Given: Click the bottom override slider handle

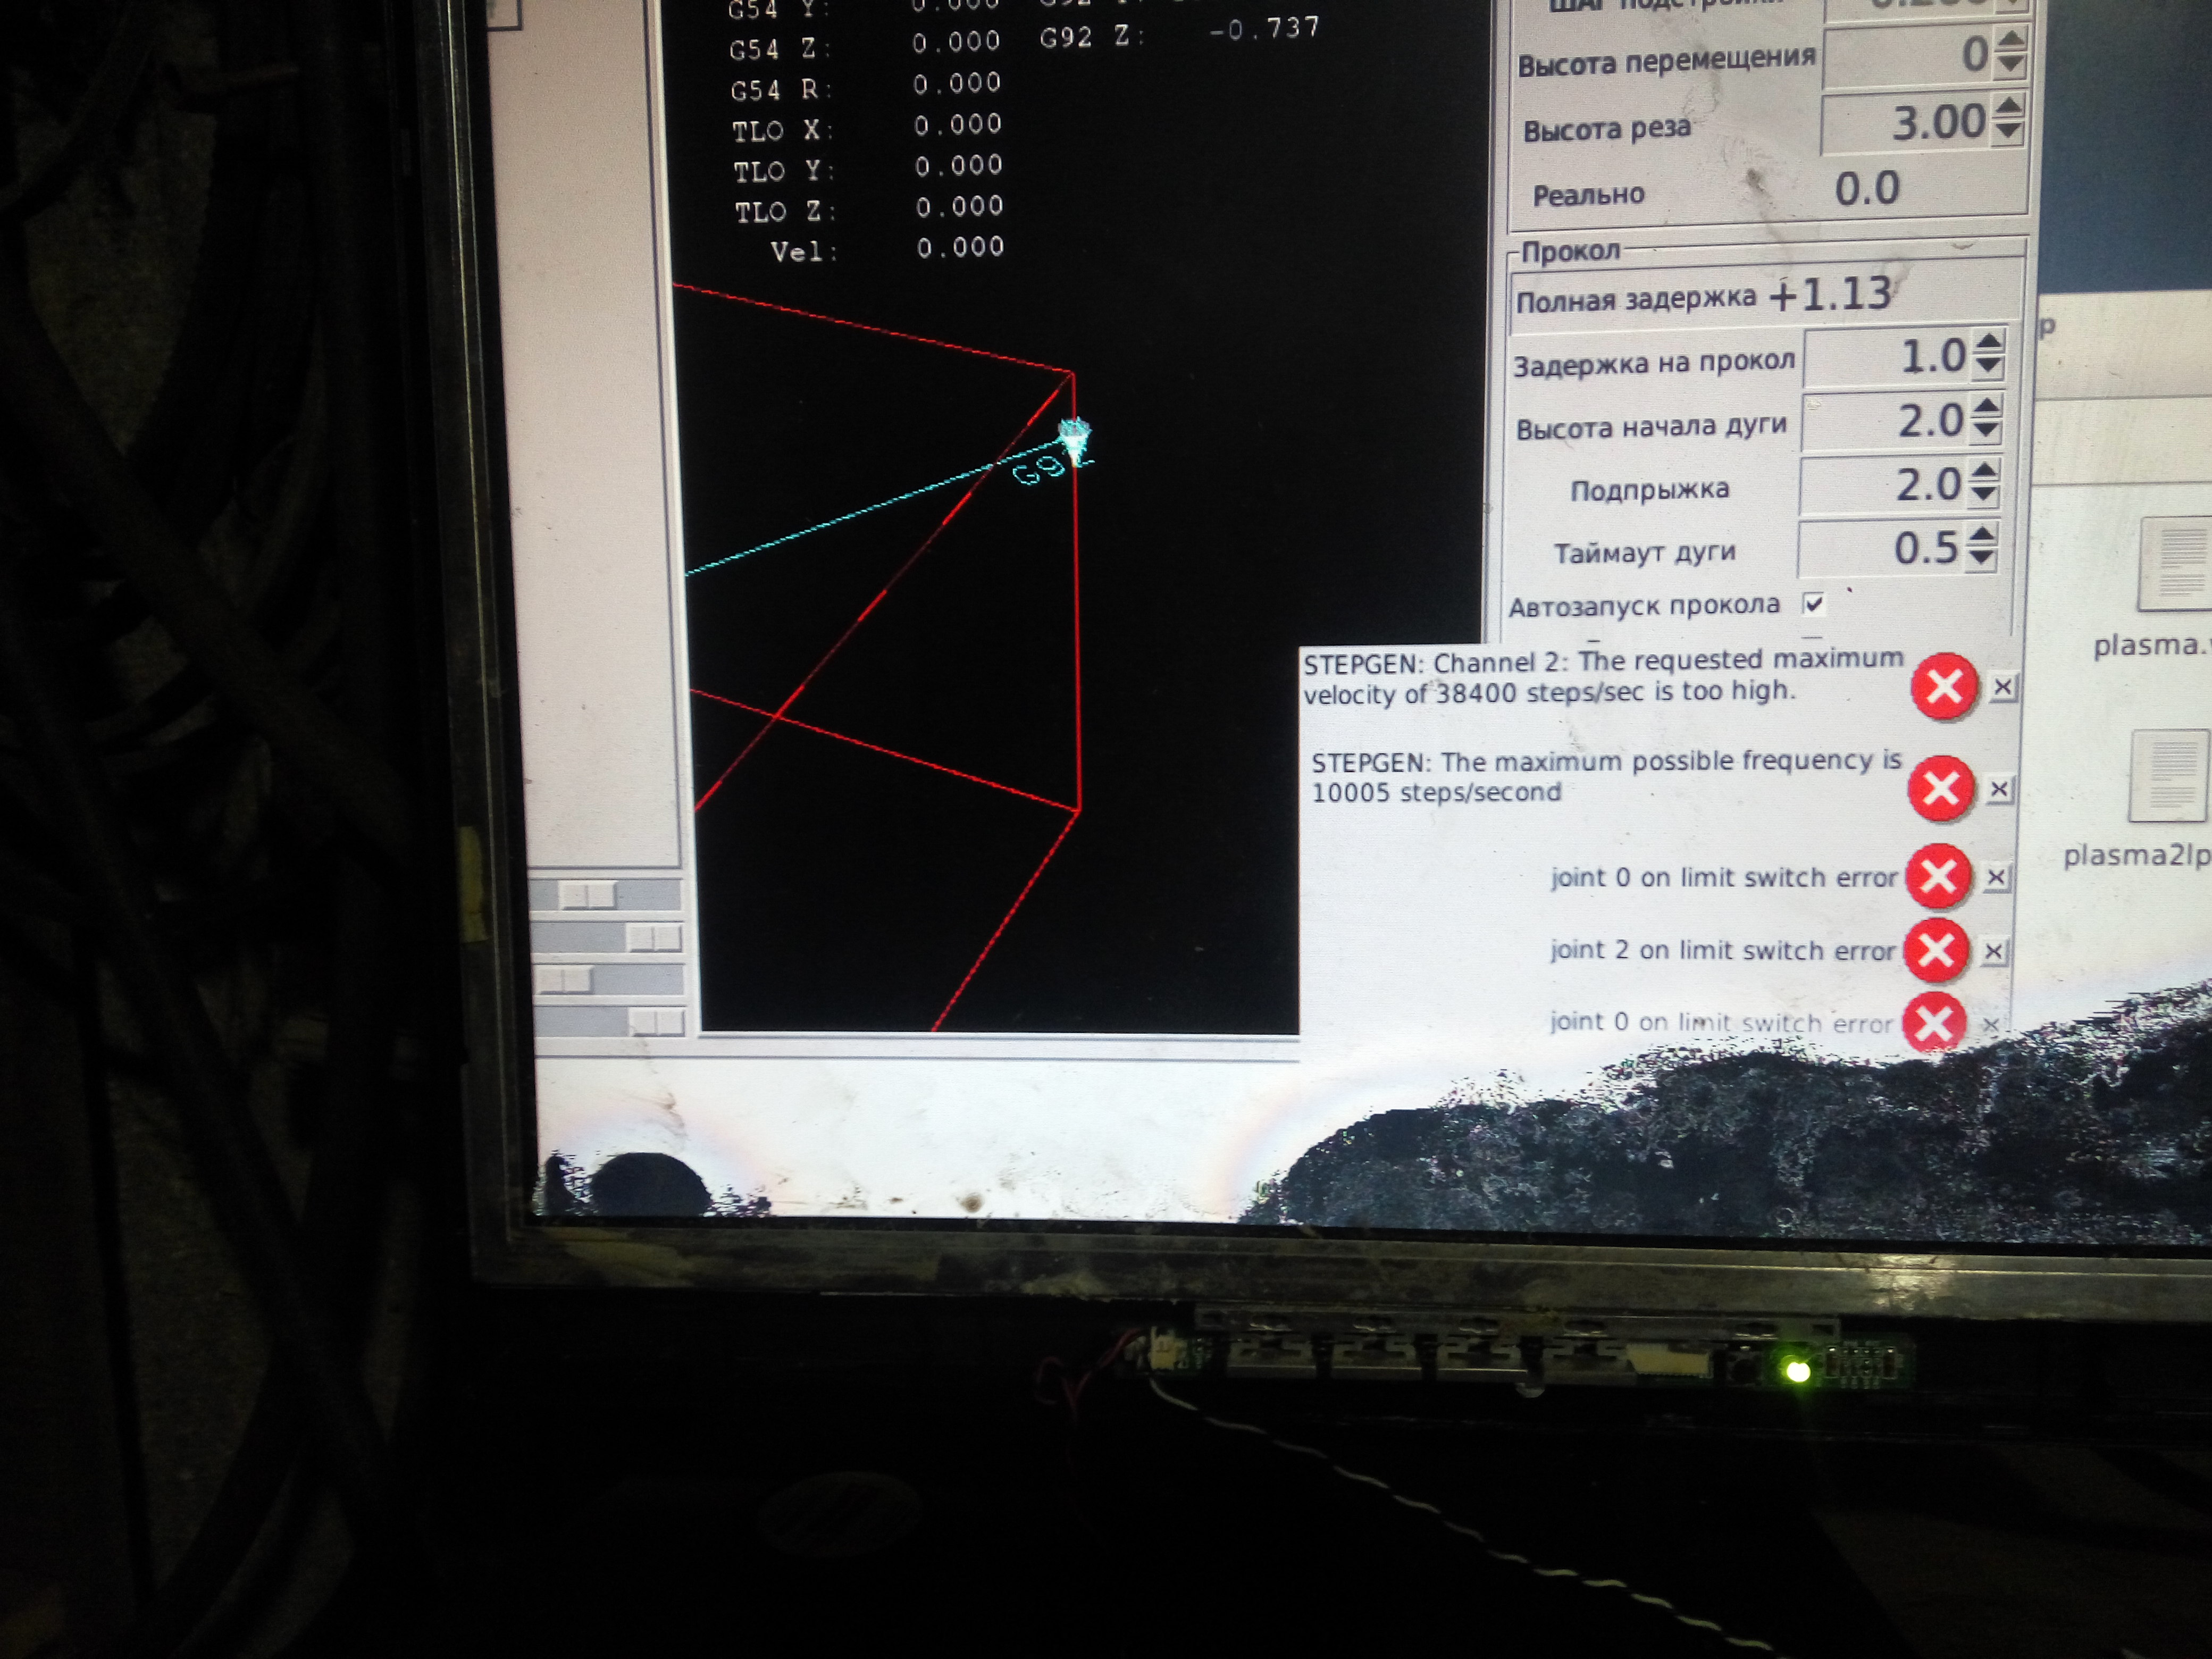Looking at the screenshot, I should tap(656, 1022).
